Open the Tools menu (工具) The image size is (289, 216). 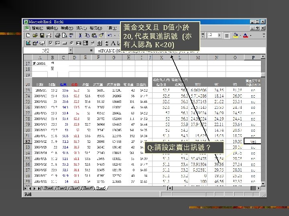point(112,28)
